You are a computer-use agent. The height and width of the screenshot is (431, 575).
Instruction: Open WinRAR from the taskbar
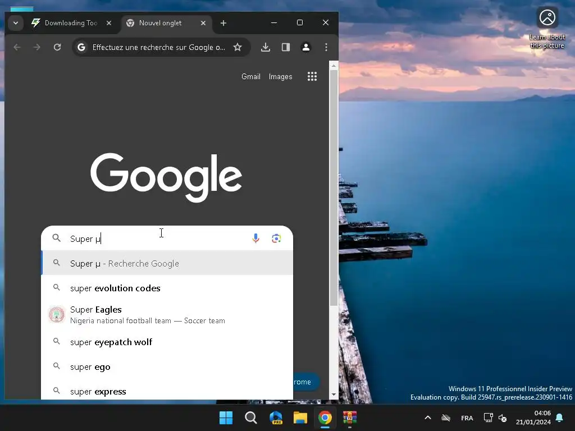pos(350,418)
